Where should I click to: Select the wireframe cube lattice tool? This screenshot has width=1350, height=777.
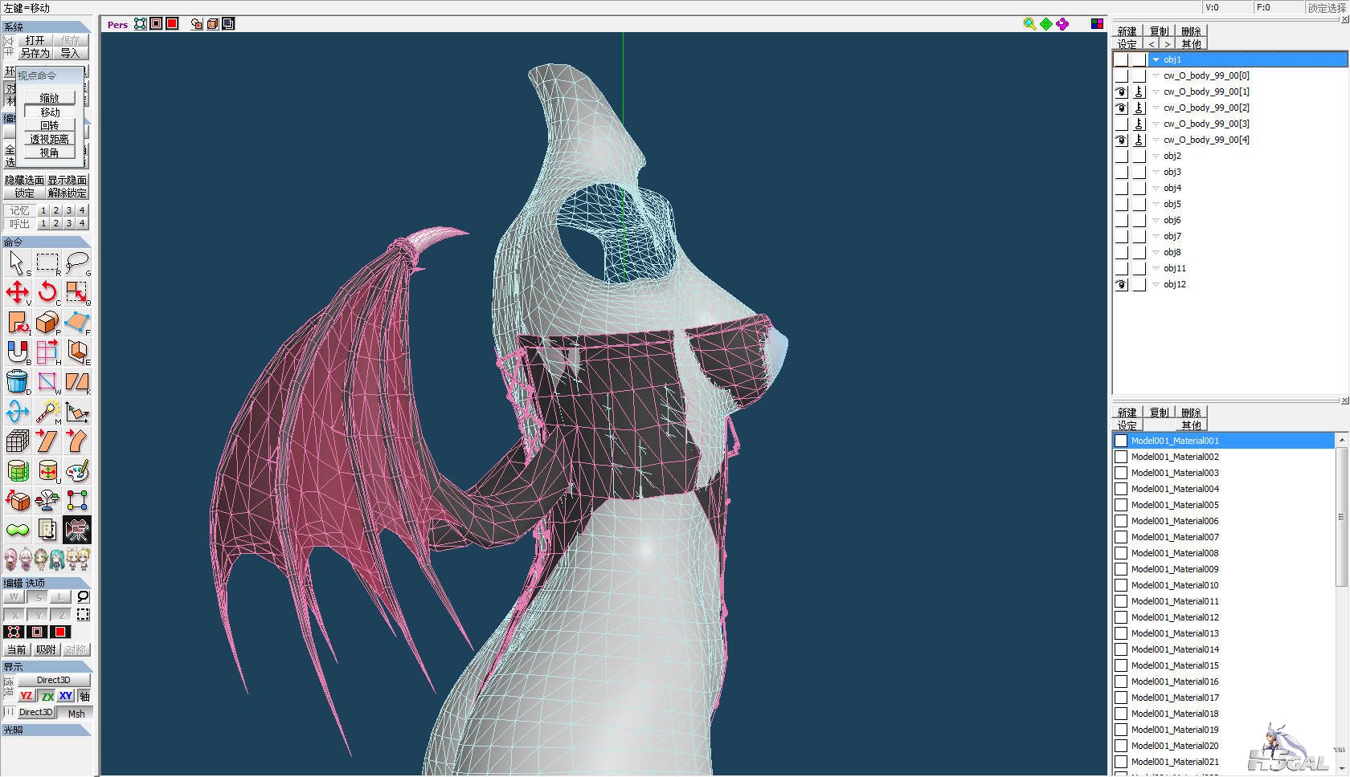tap(17, 441)
